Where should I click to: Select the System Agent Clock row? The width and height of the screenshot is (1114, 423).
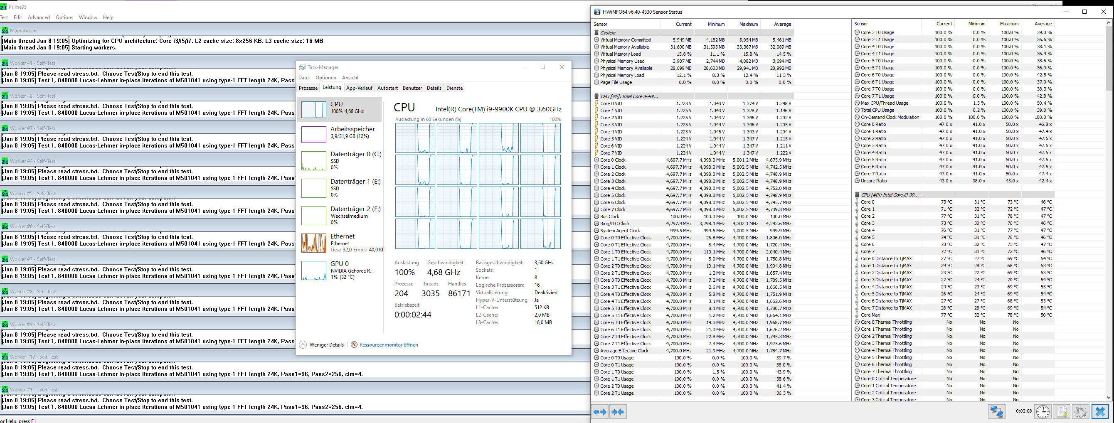click(x=693, y=231)
